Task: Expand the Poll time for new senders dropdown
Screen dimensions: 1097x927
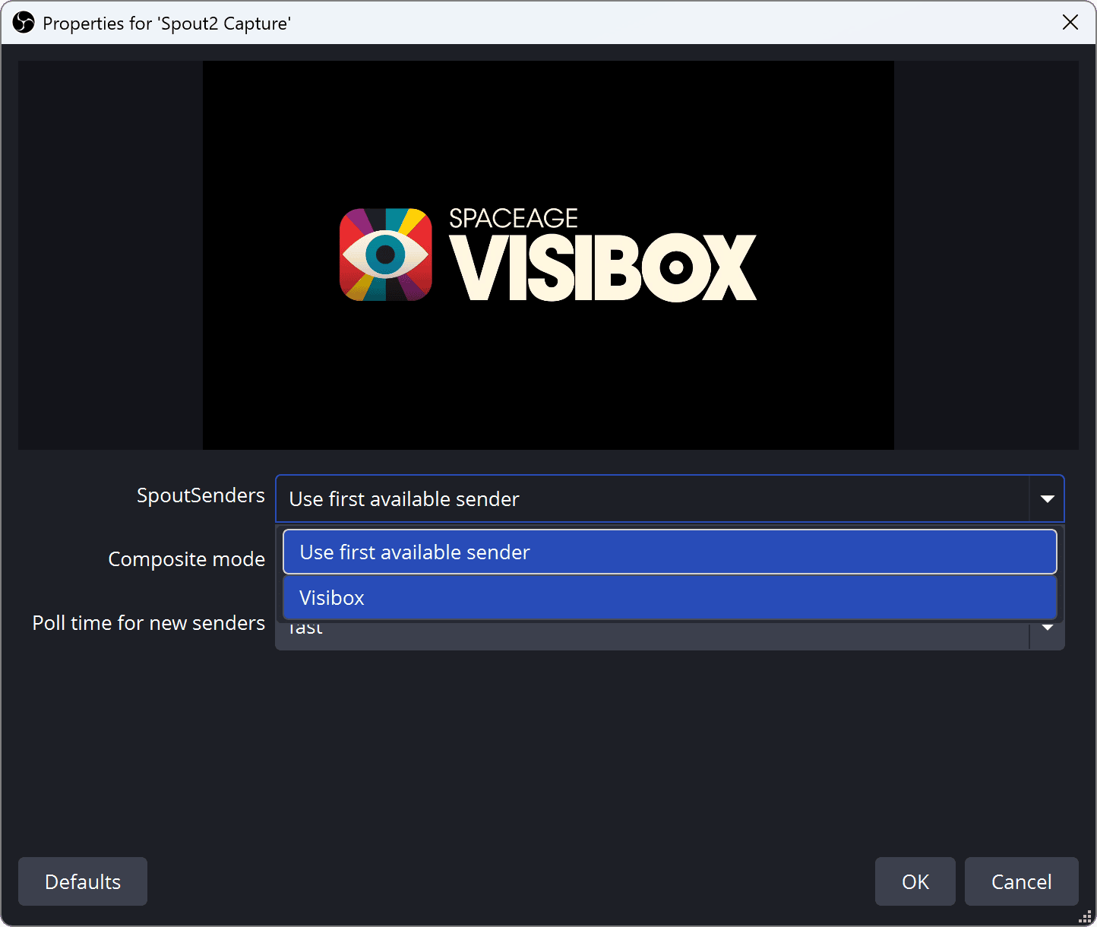Action: (1047, 628)
